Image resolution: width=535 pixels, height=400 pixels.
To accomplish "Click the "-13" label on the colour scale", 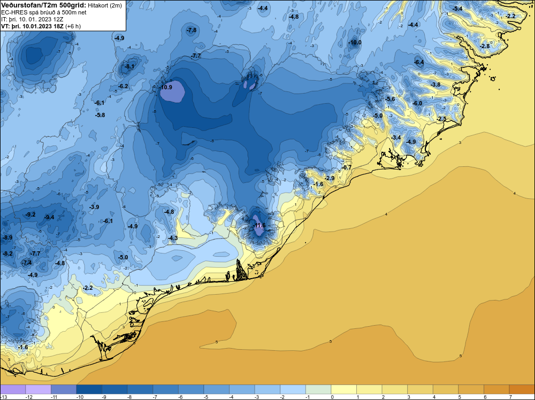I will [x=4, y=397].
